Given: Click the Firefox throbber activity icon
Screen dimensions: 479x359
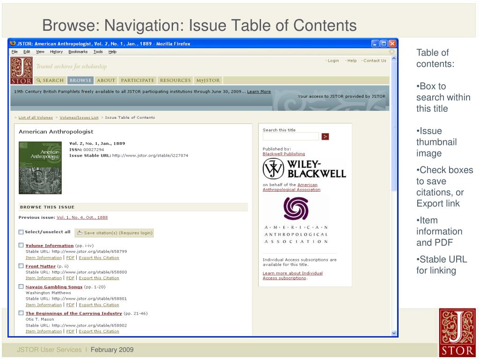Looking at the screenshot, I should coord(392,51).
